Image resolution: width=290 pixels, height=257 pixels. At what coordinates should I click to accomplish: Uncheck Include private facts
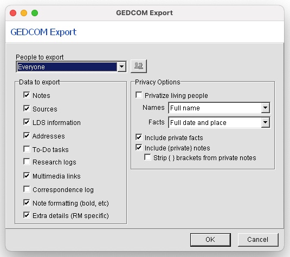pyautogui.click(x=139, y=137)
